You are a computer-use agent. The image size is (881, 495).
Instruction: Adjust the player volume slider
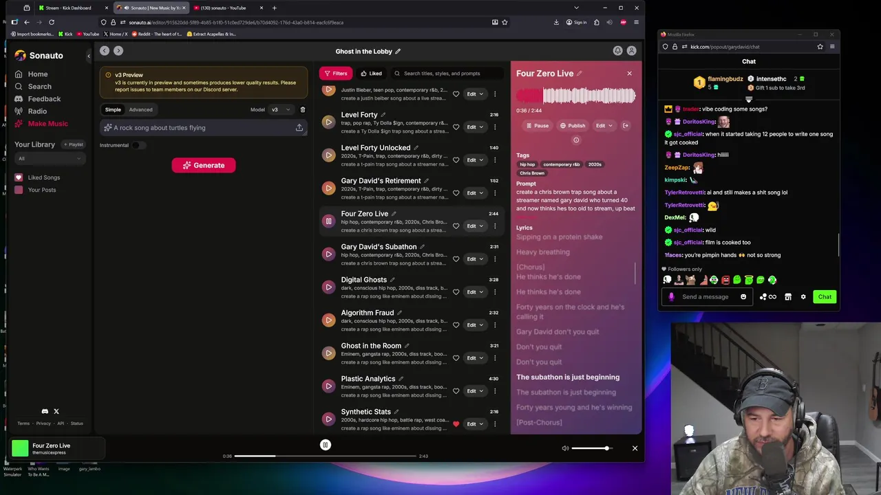[x=591, y=448]
